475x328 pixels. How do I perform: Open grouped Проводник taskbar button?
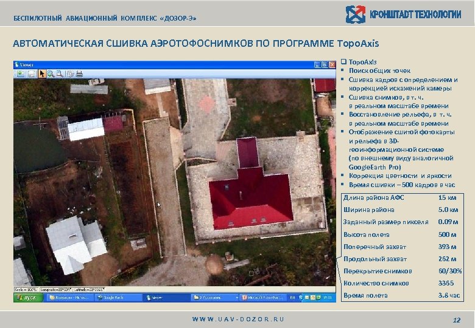214,298
